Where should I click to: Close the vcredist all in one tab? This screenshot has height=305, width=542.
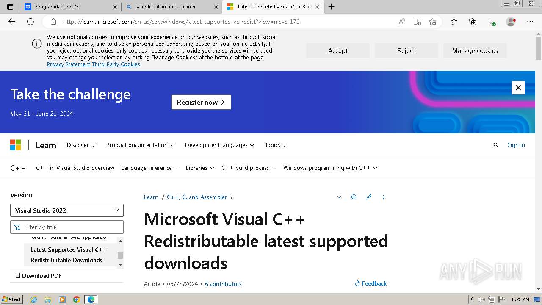pos(216,7)
